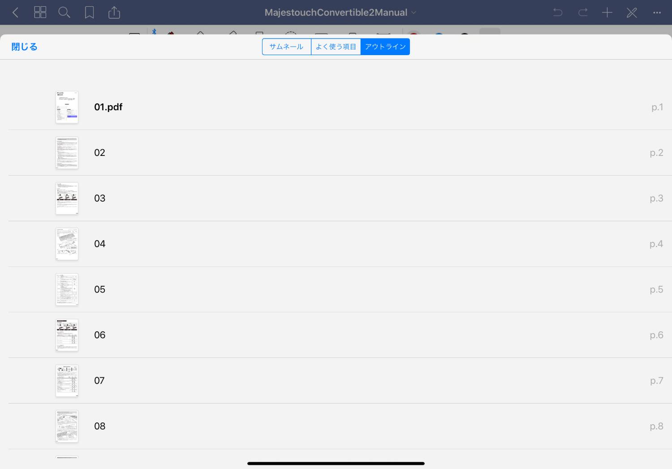Switch to the よく使う項目 tab

tap(336, 47)
